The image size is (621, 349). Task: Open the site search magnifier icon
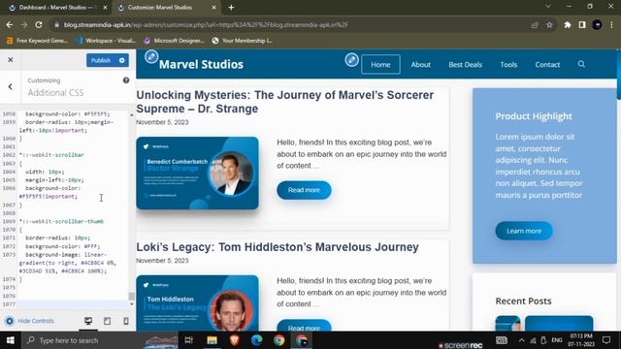point(581,64)
